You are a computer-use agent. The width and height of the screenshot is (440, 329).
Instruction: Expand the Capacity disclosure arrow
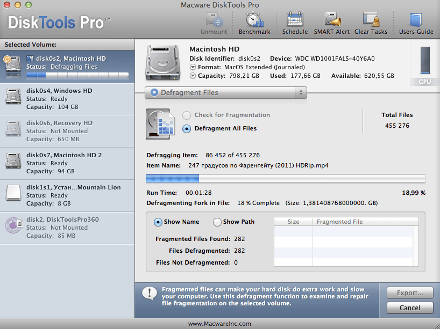(x=193, y=76)
